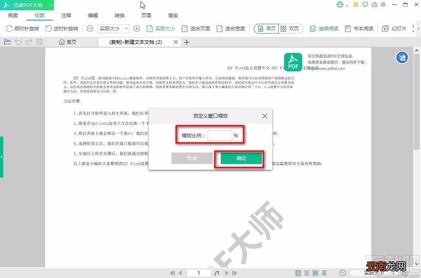Image resolution: width=421 pixels, height=278 pixels.
Task: Click the keyboard shortcuts icon in title bar
Action: (374, 5)
